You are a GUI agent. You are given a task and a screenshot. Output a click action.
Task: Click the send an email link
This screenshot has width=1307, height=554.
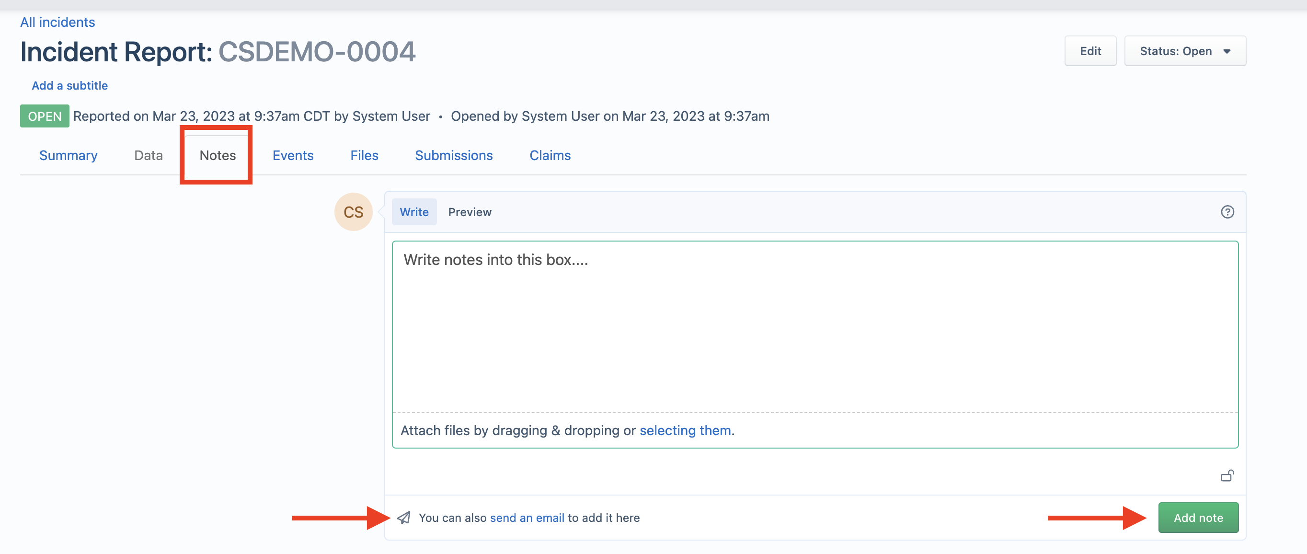pos(527,518)
